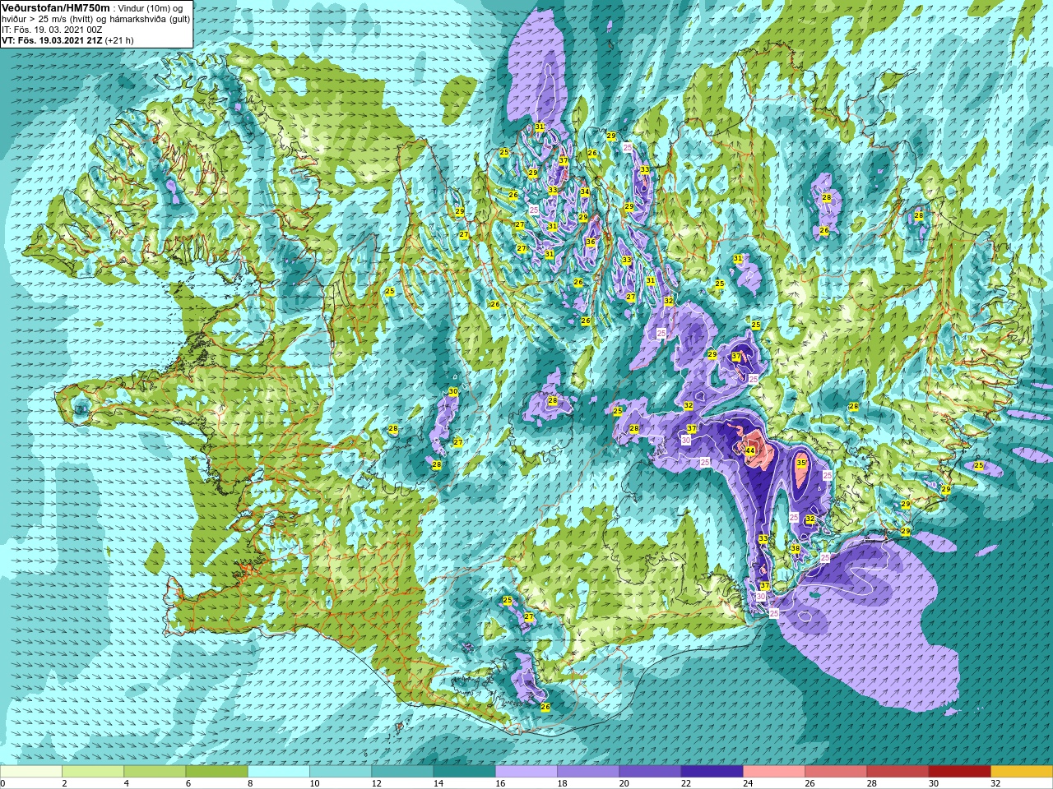This screenshot has height=789, width=1053.
Task: Pick the dark red 30–32 legend swatch
Action: point(959,772)
